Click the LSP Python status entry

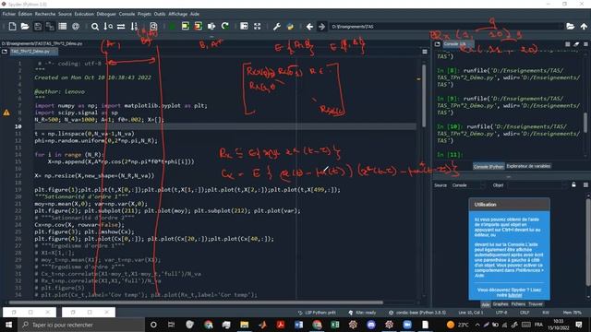(317, 313)
